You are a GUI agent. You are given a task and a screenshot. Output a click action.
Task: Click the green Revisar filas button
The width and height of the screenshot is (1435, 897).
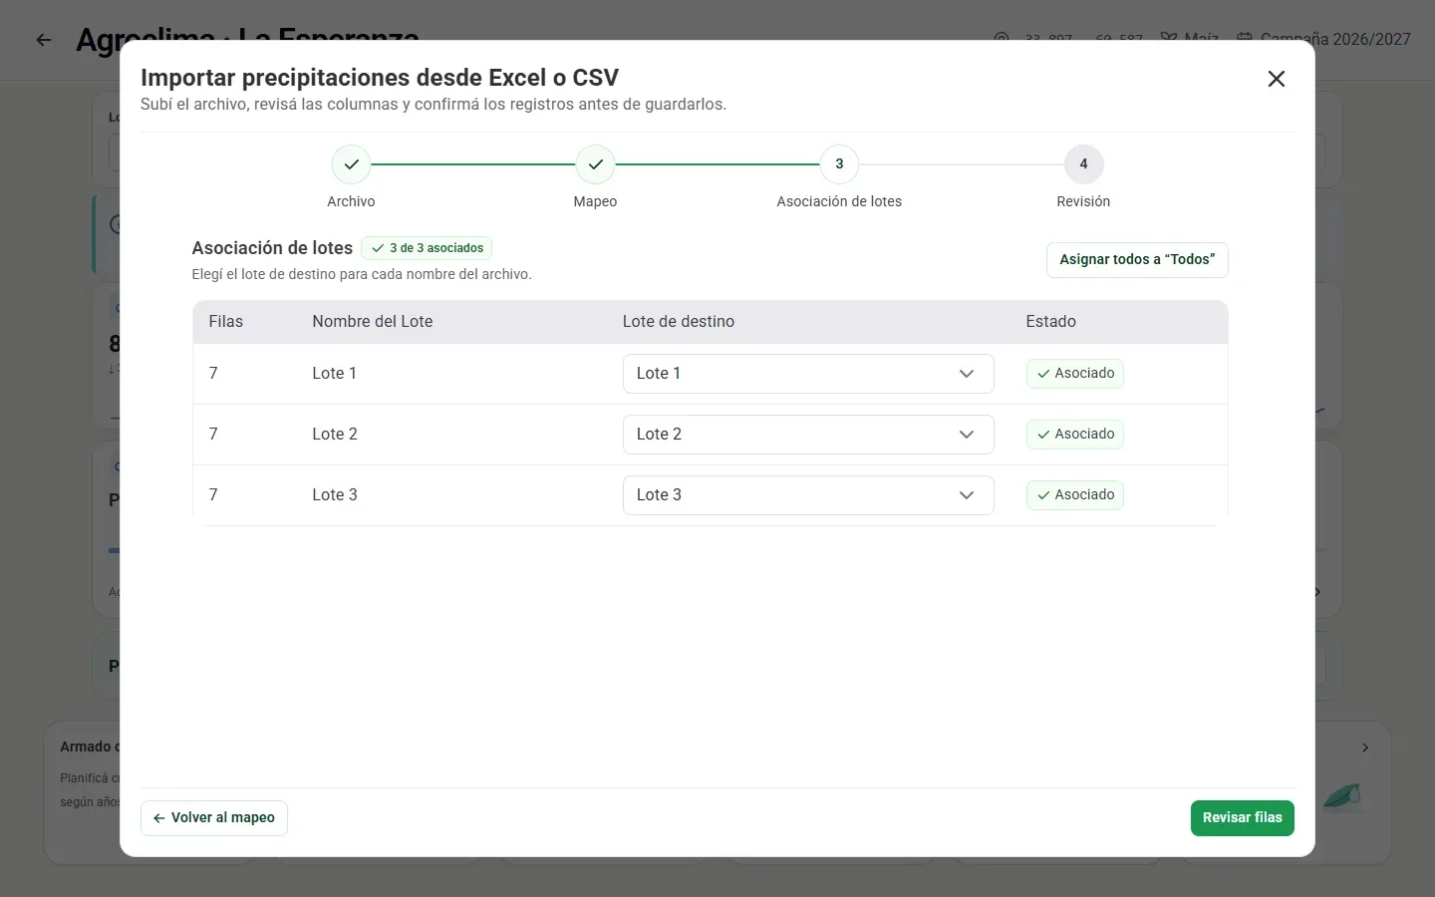1243,818
